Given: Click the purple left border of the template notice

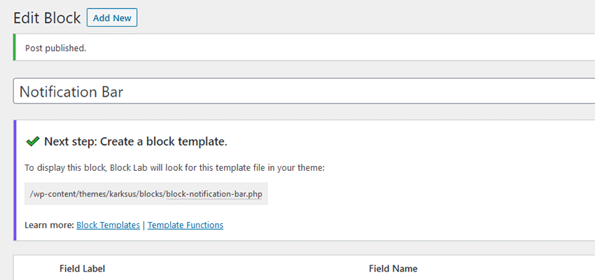Looking at the screenshot, I should tap(15, 180).
